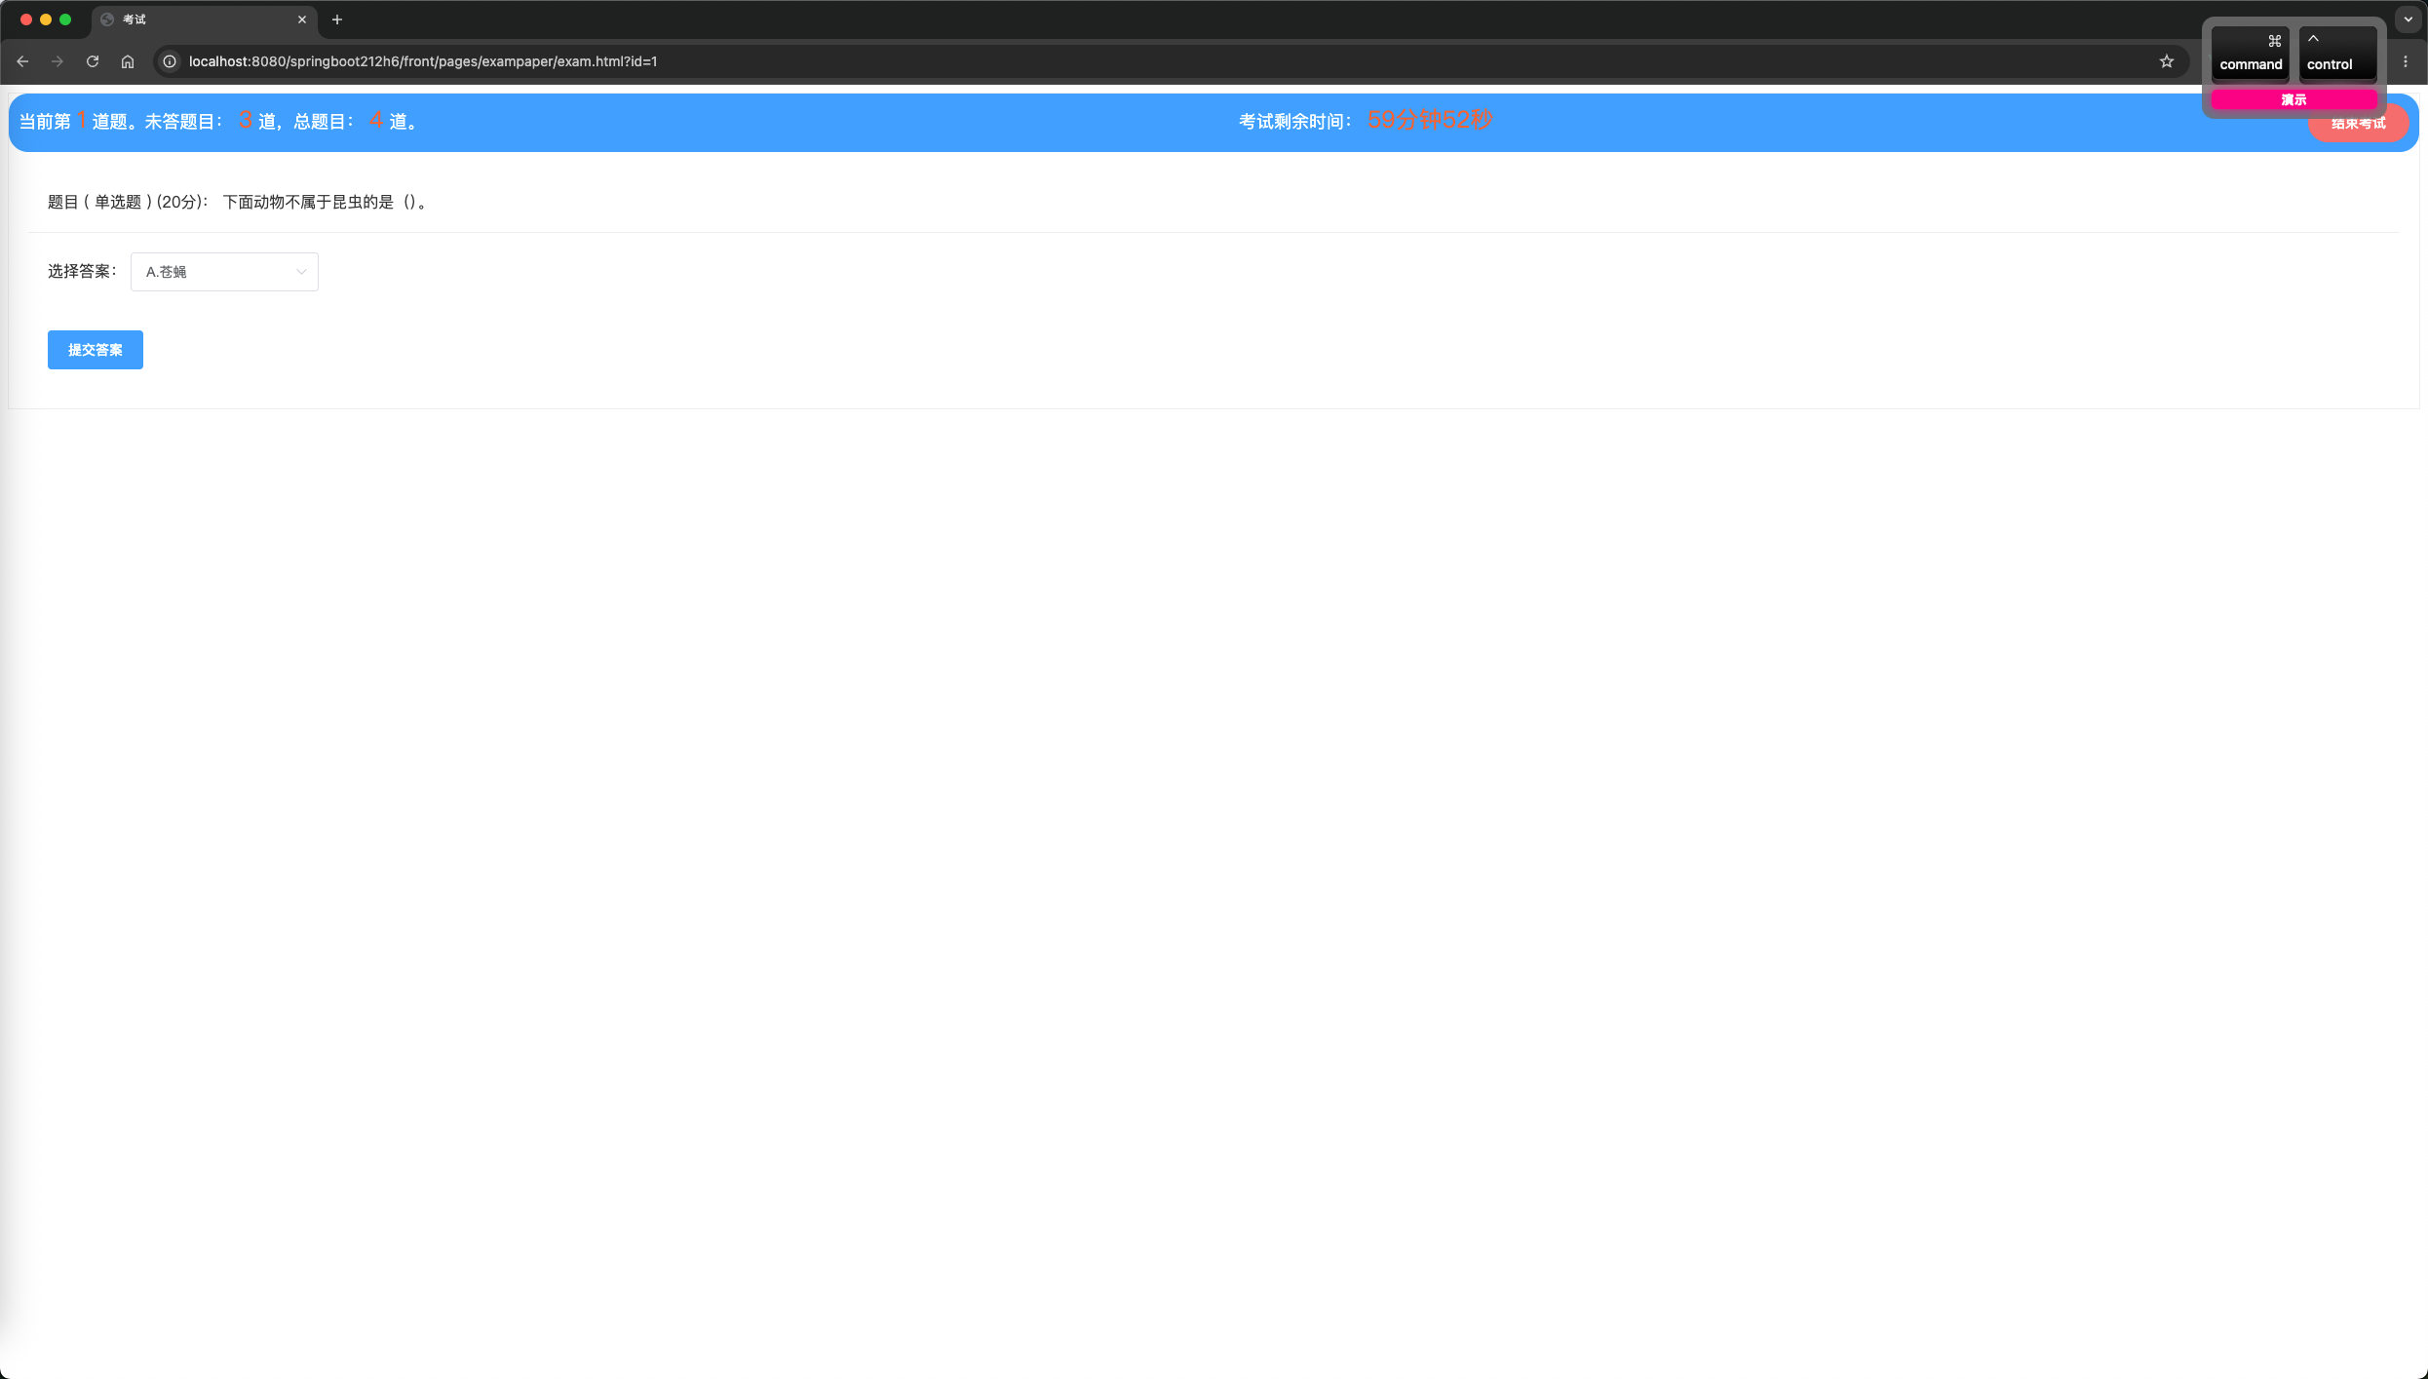
Task: Open the Chrome three-dot menu
Action: click(x=2406, y=61)
